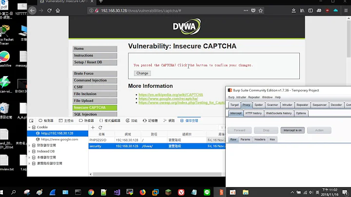Open Chrome from the taskbar
351x197 pixels.
click(91, 192)
